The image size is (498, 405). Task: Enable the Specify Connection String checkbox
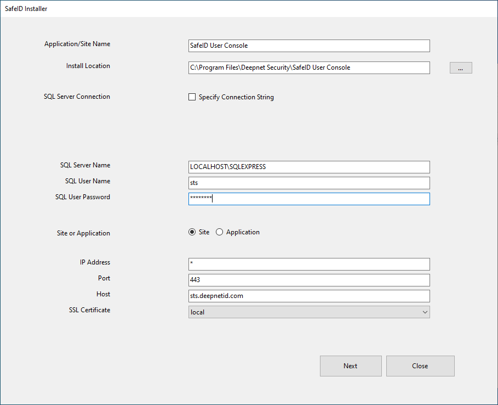click(x=192, y=97)
